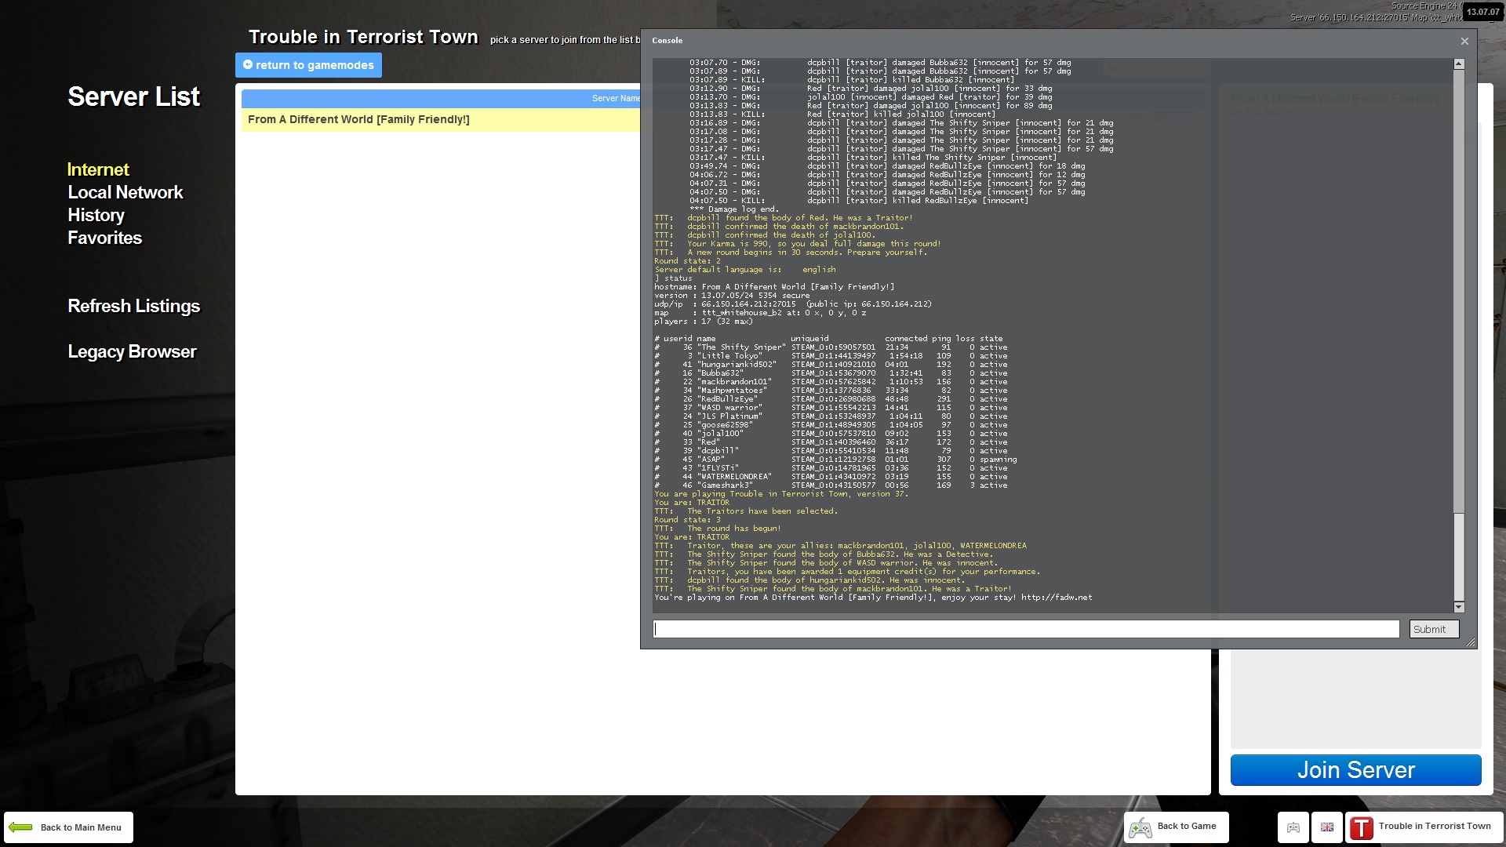Click the Trouble in Terrorist Town page title
Image resolution: width=1506 pixels, height=847 pixels.
(x=363, y=37)
